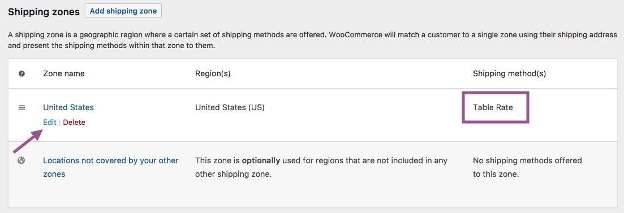The width and height of the screenshot is (624, 213).
Task: Click the question mark help icon
Action: 22,73
